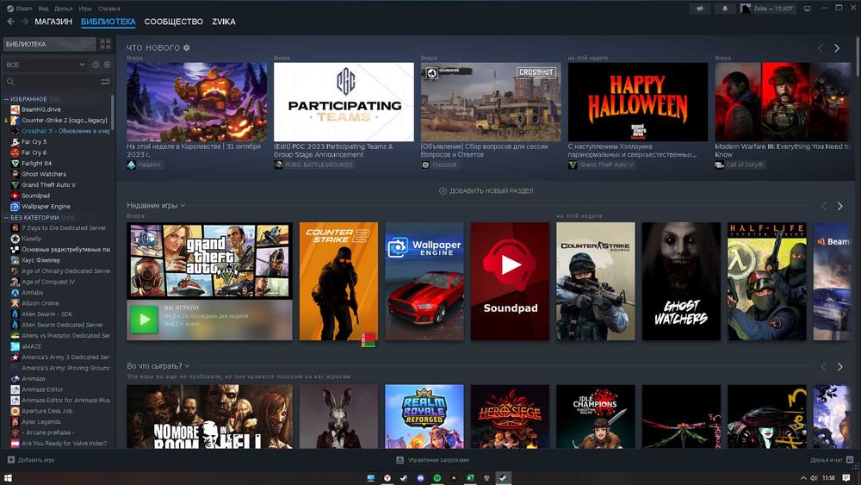This screenshot has width=861, height=485.
Task: Open the Игры menu
Action: pos(85,9)
